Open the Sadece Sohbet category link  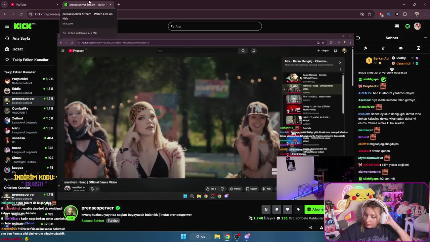tap(93, 221)
